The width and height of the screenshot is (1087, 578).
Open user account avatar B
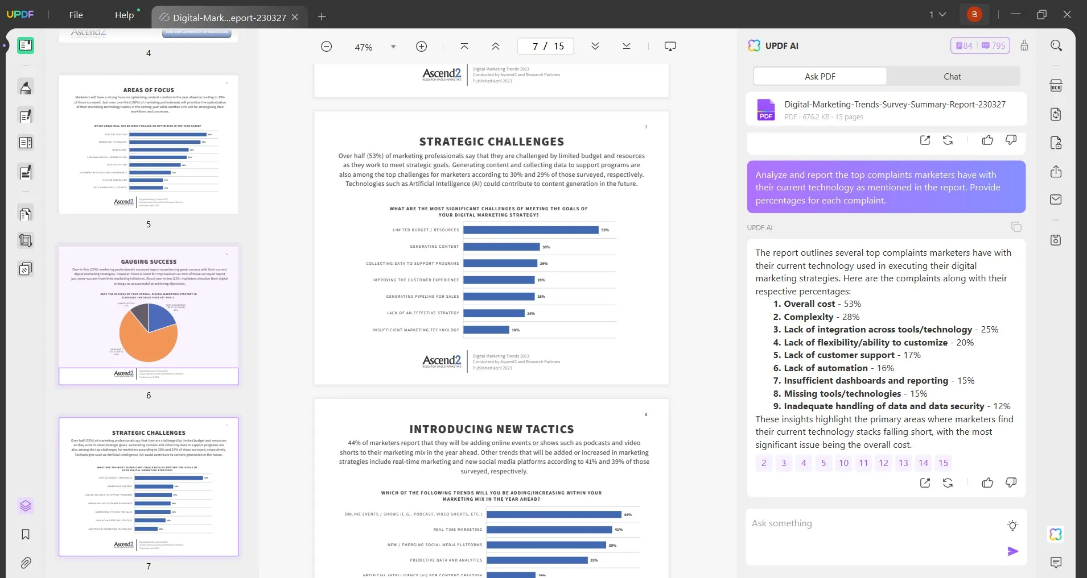tap(974, 14)
